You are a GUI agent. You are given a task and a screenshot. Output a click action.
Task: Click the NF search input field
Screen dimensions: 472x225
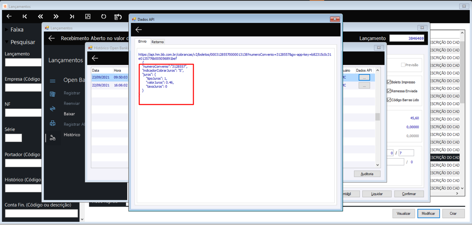[x=23, y=113]
